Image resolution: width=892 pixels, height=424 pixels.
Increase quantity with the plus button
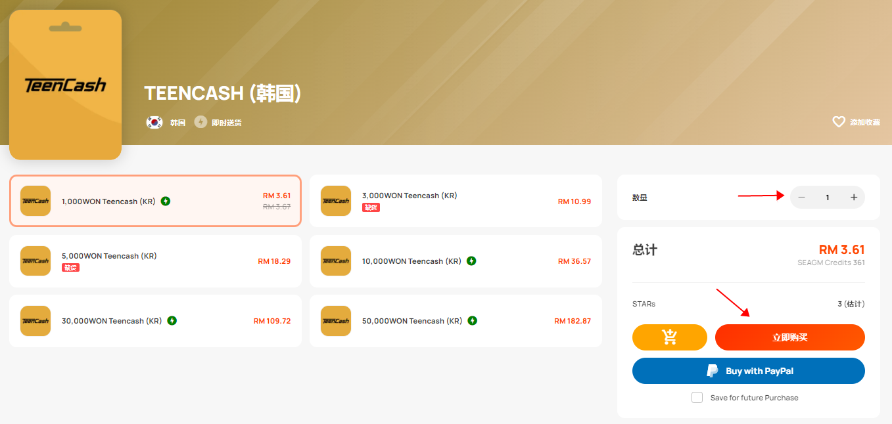point(854,198)
